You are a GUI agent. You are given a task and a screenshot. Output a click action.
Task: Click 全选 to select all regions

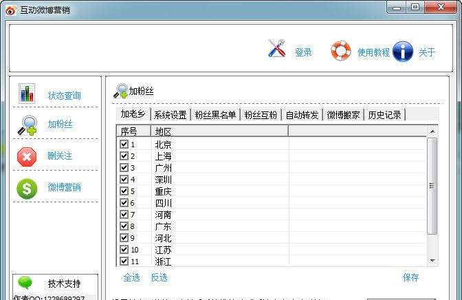(x=131, y=277)
